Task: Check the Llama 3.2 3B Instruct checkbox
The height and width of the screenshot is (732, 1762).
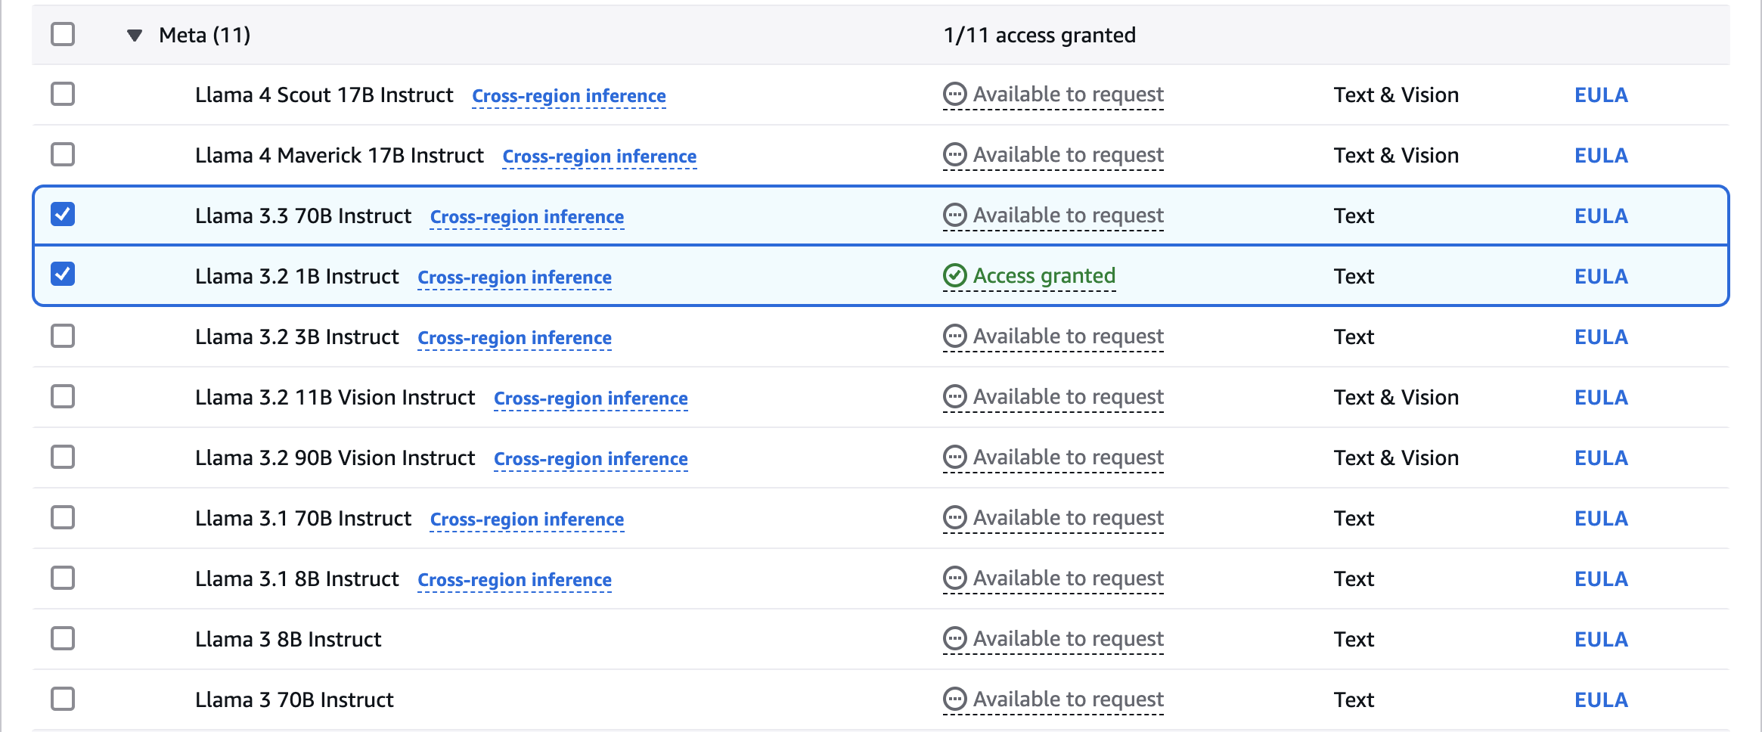Action: [63, 336]
